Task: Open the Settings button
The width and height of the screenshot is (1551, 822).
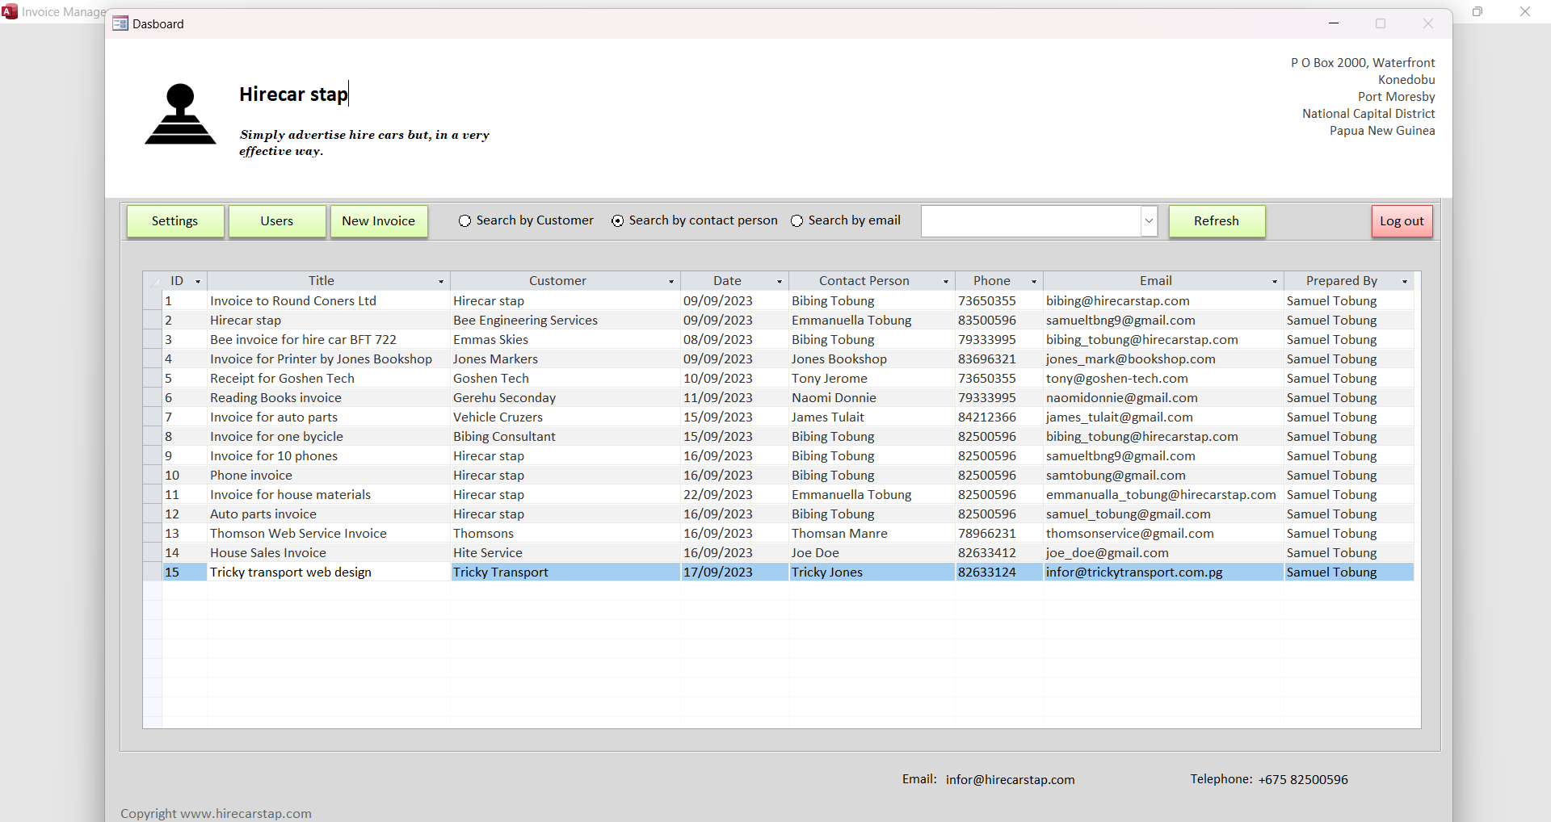Action: coord(175,221)
